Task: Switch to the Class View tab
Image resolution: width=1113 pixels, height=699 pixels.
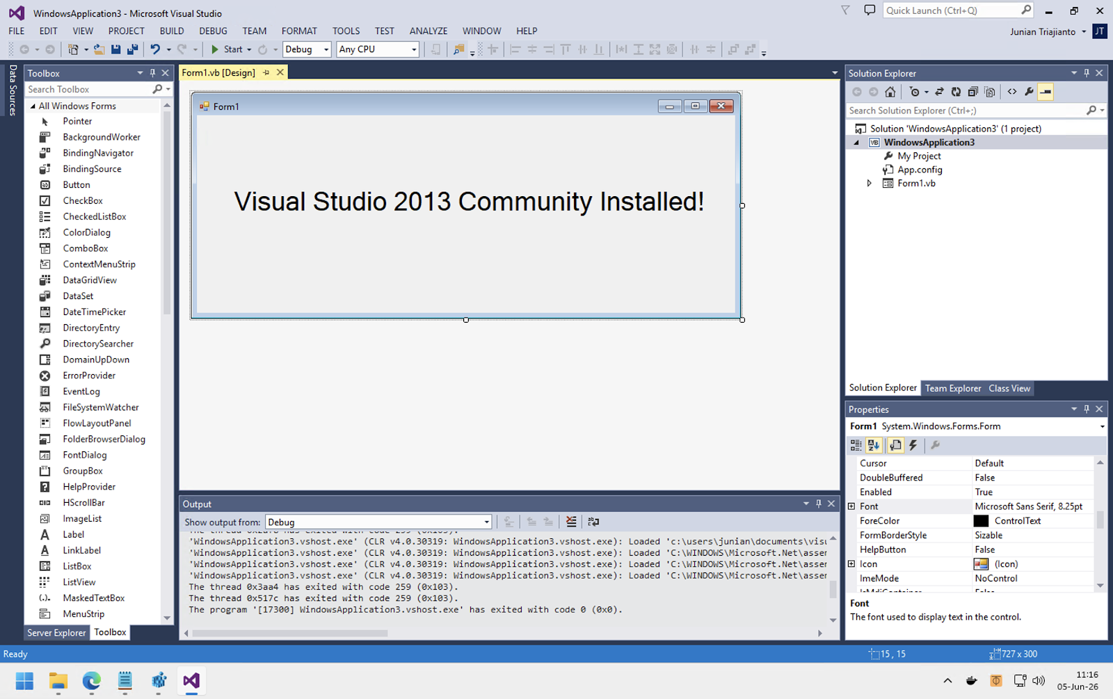Action: click(1009, 388)
